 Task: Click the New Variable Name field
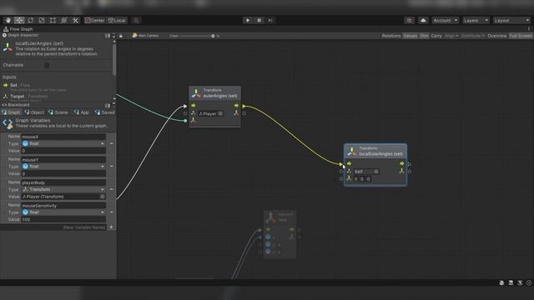pyautogui.click(x=53, y=227)
